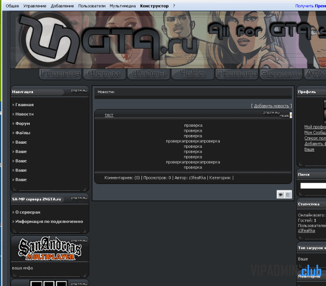Click the Добавить новость link
This screenshot has height=286, width=326.
click(x=272, y=106)
